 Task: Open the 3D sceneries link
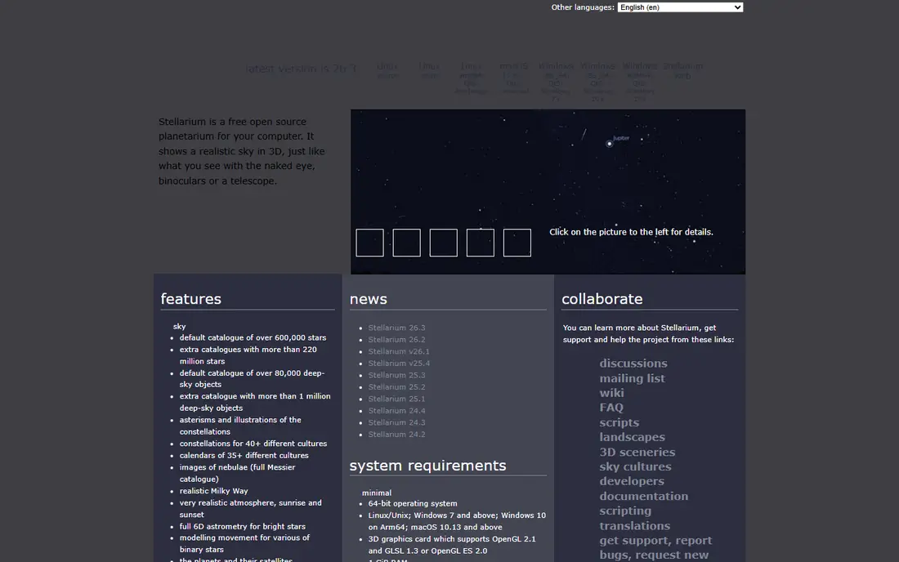click(x=637, y=452)
